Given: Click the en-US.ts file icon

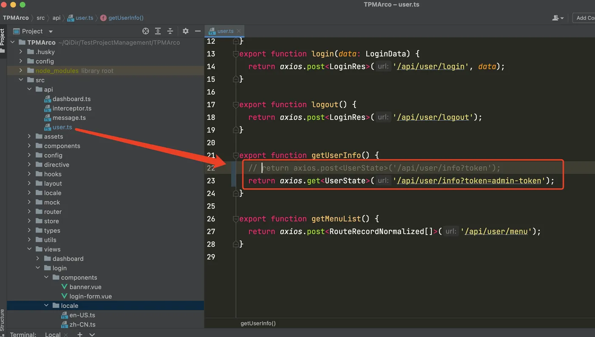Looking at the screenshot, I should (65, 315).
